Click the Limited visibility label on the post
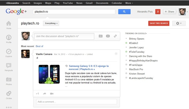This screenshot has width=189, height=109. coord(90,54)
